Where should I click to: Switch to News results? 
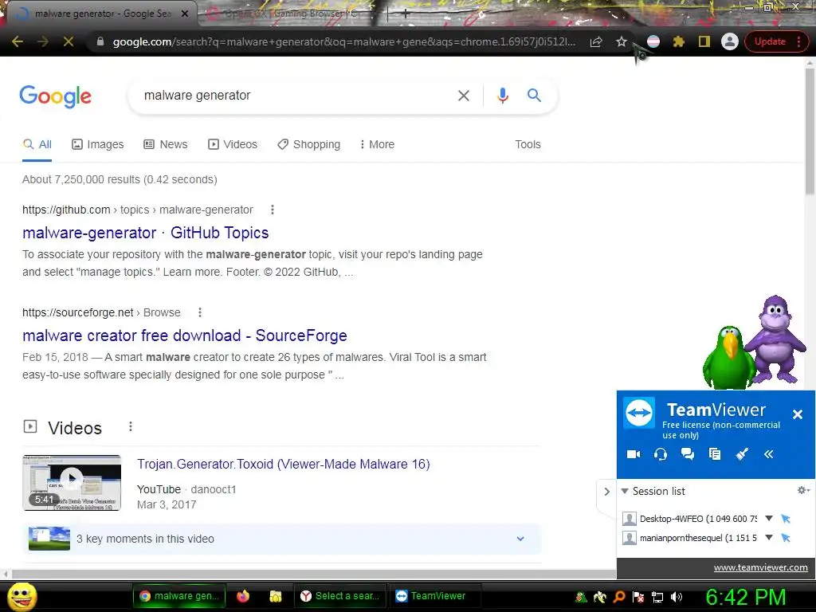click(166, 144)
